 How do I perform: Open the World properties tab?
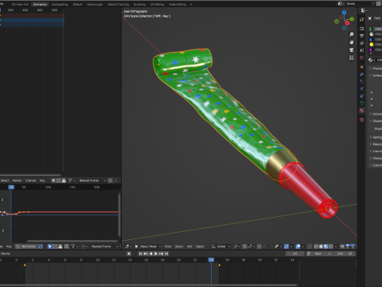tap(362, 57)
